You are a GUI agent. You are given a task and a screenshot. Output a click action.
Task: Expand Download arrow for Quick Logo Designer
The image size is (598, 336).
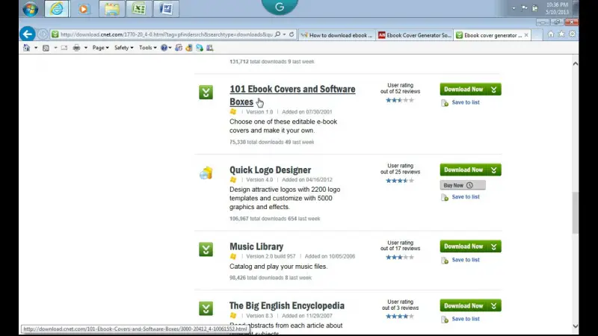494,169
